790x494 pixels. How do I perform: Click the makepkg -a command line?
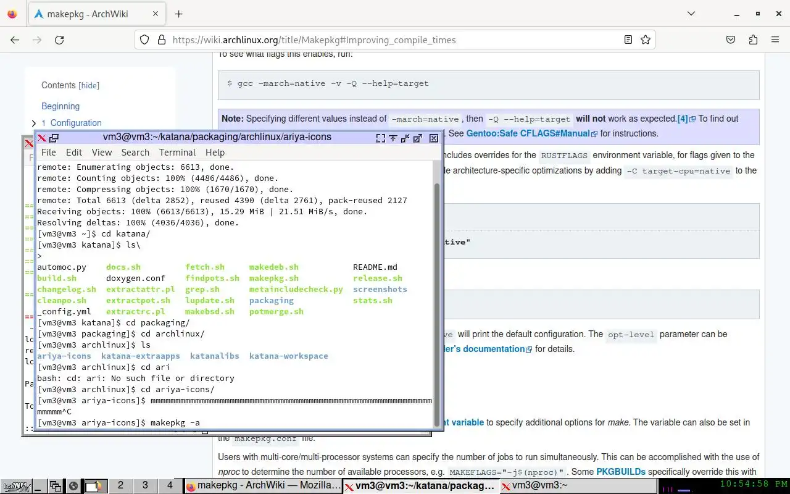coord(175,423)
